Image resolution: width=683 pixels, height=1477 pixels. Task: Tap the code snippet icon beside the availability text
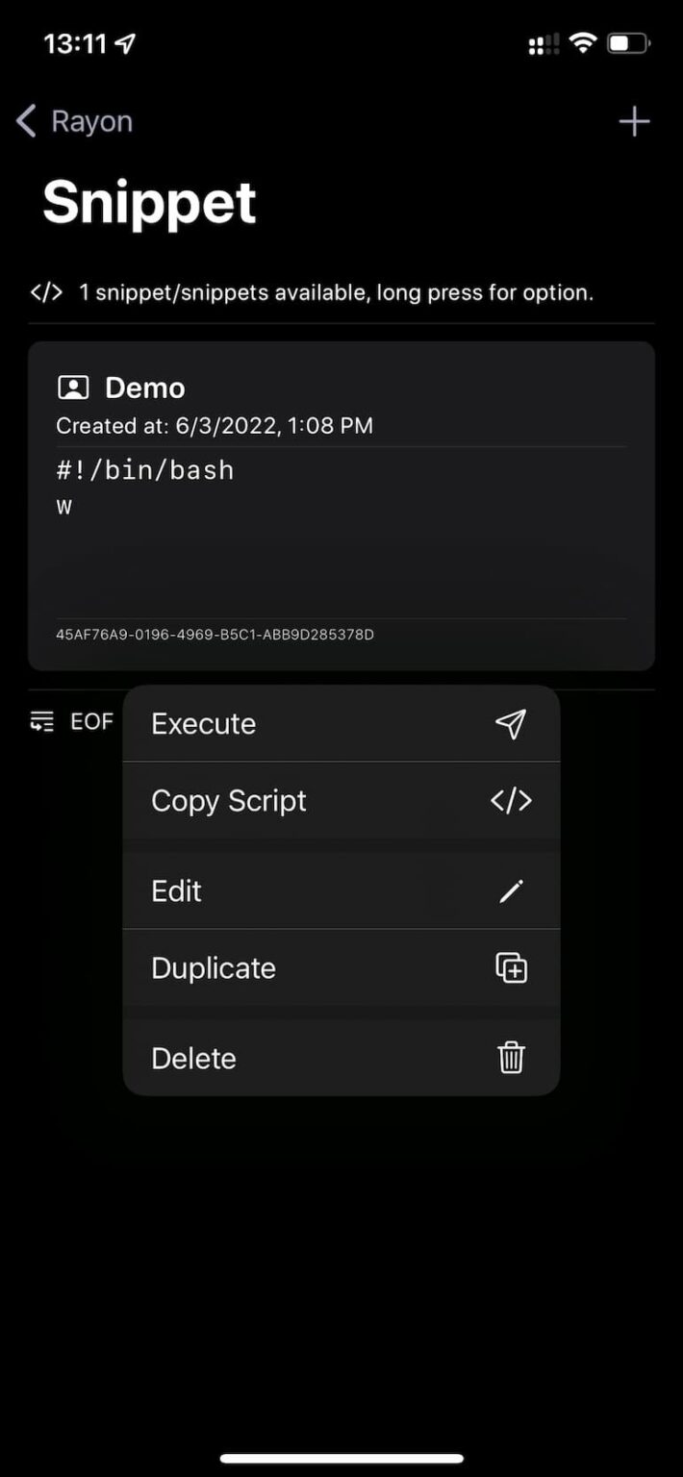(45, 291)
